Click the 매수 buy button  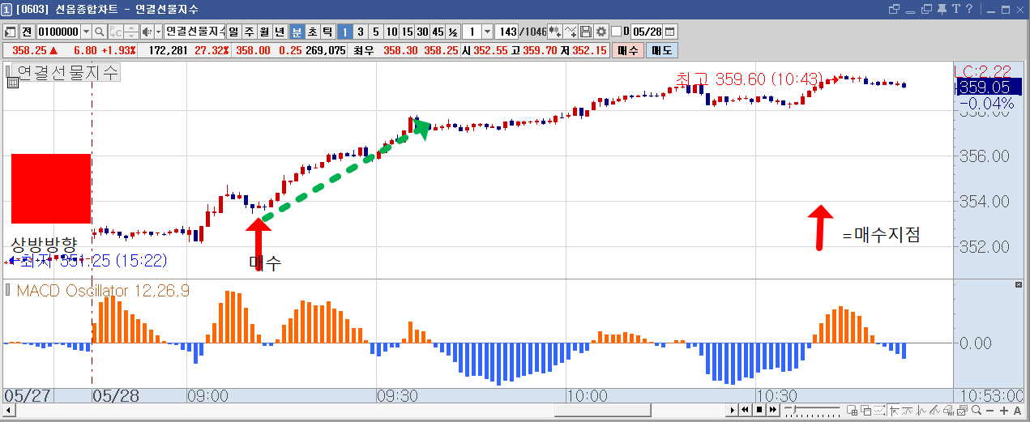628,50
